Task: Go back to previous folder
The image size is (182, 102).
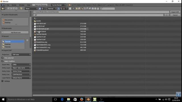Action: 9,8
